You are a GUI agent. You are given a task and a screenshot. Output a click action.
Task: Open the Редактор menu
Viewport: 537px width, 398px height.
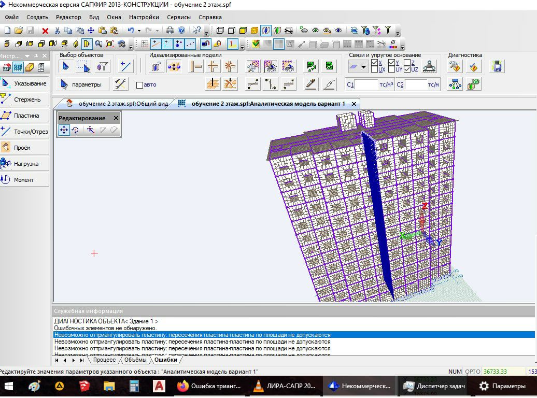[x=68, y=17]
